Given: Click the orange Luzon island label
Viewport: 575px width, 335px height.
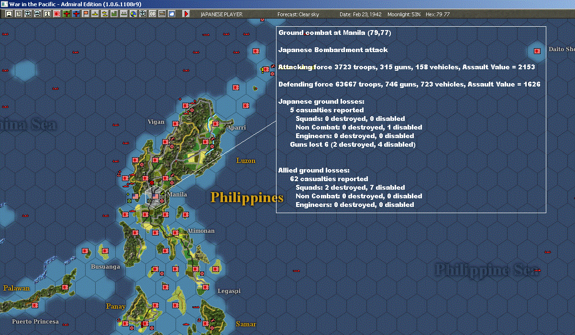Looking at the screenshot, I should (246, 161).
